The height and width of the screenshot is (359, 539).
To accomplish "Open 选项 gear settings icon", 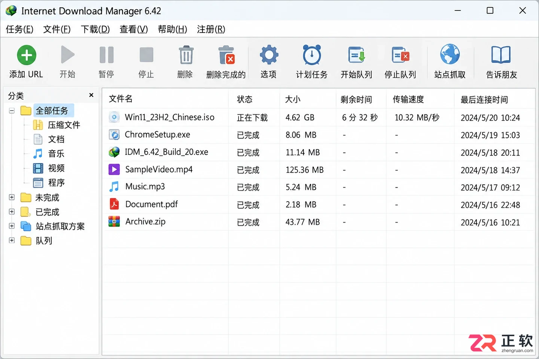I will pyautogui.click(x=269, y=55).
